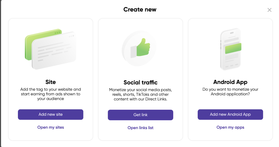
Task: Click the Android App card heading
Action: coord(230,82)
